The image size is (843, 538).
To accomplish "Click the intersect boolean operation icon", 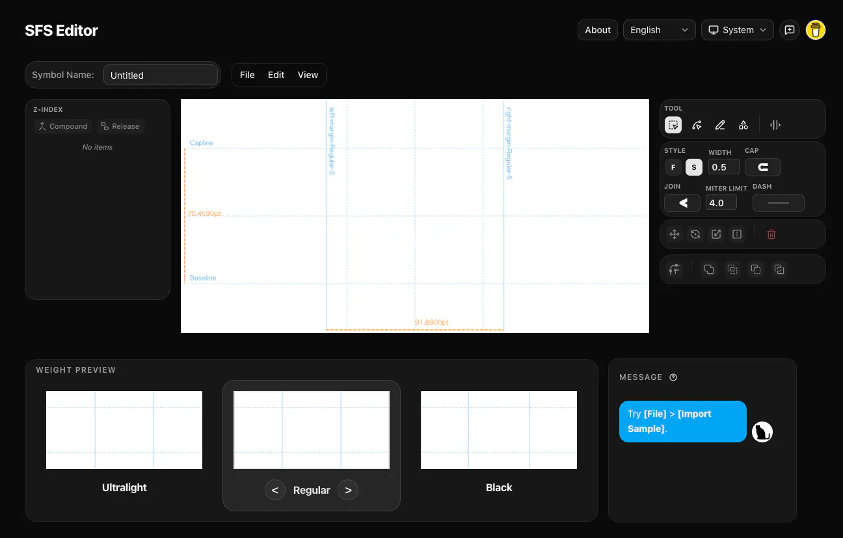I will click(732, 269).
